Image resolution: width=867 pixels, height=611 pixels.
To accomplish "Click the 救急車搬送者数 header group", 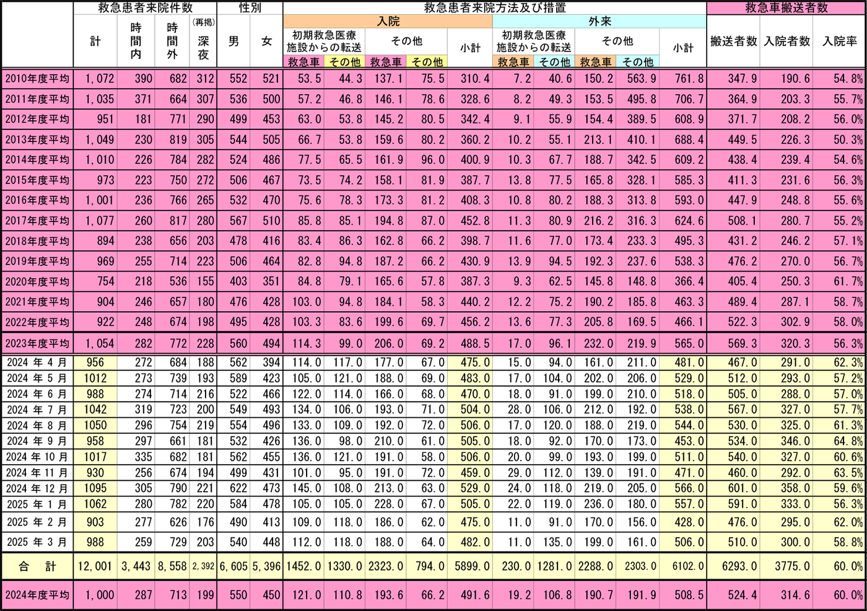I will click(x=786, y=8).
